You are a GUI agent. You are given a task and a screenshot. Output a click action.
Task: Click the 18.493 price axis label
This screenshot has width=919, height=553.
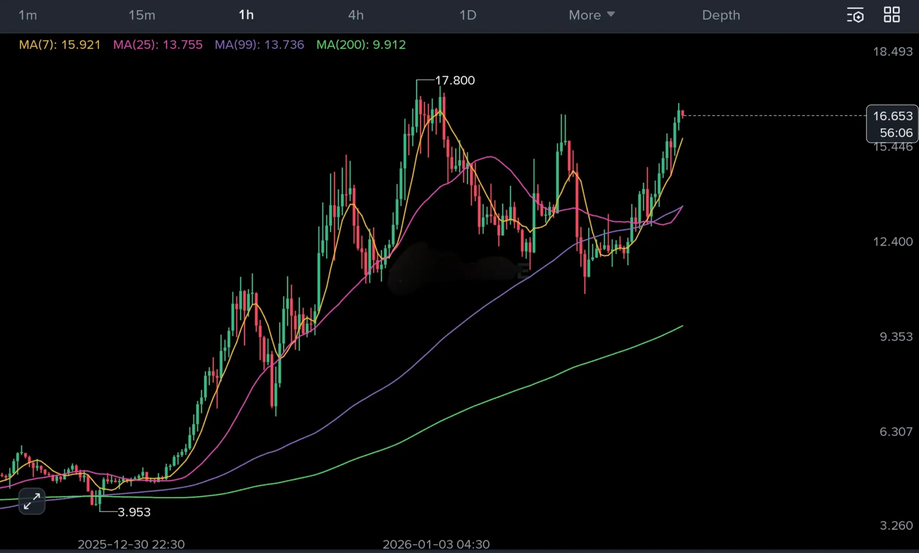coord(893,51)
